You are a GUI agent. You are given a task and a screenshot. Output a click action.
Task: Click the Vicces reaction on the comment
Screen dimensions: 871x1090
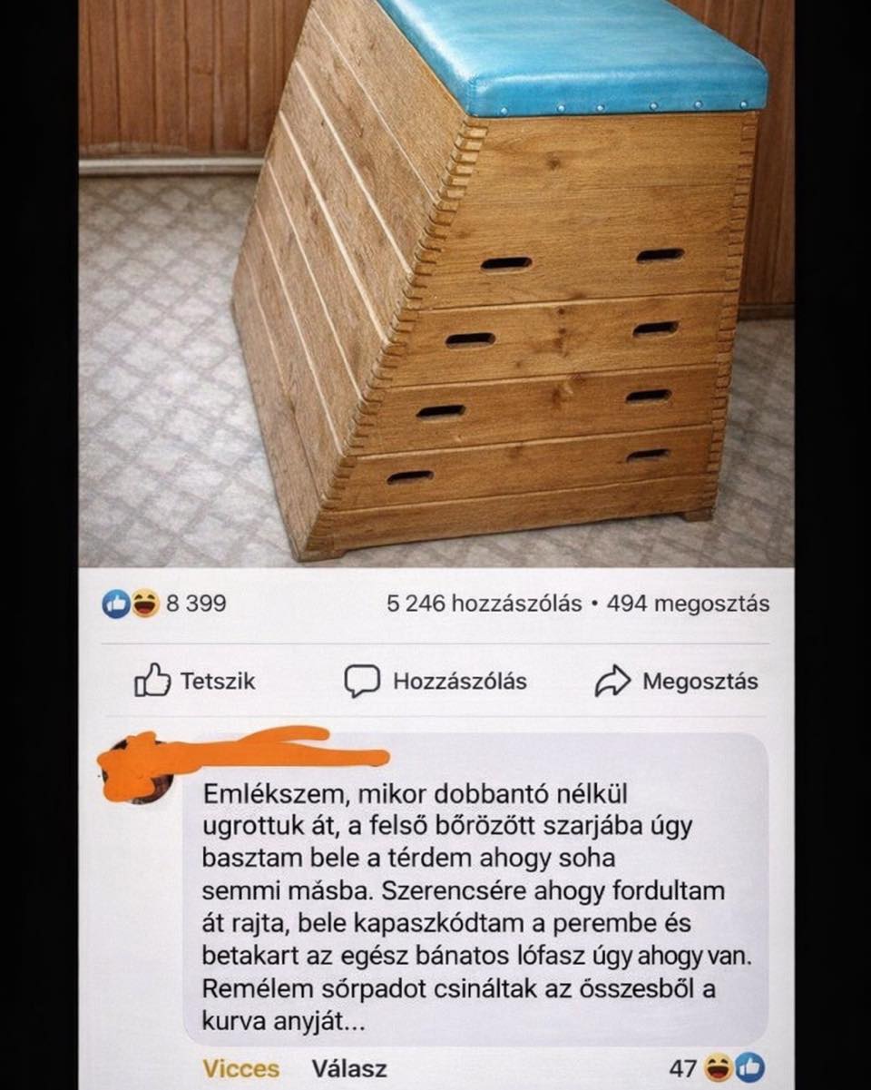240,1069
